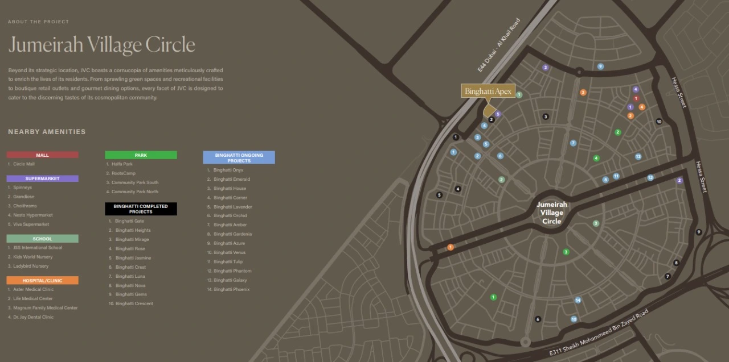Click black Completed Projects marker 9
This screenshot has width=729, height=362.
point(699,232)
